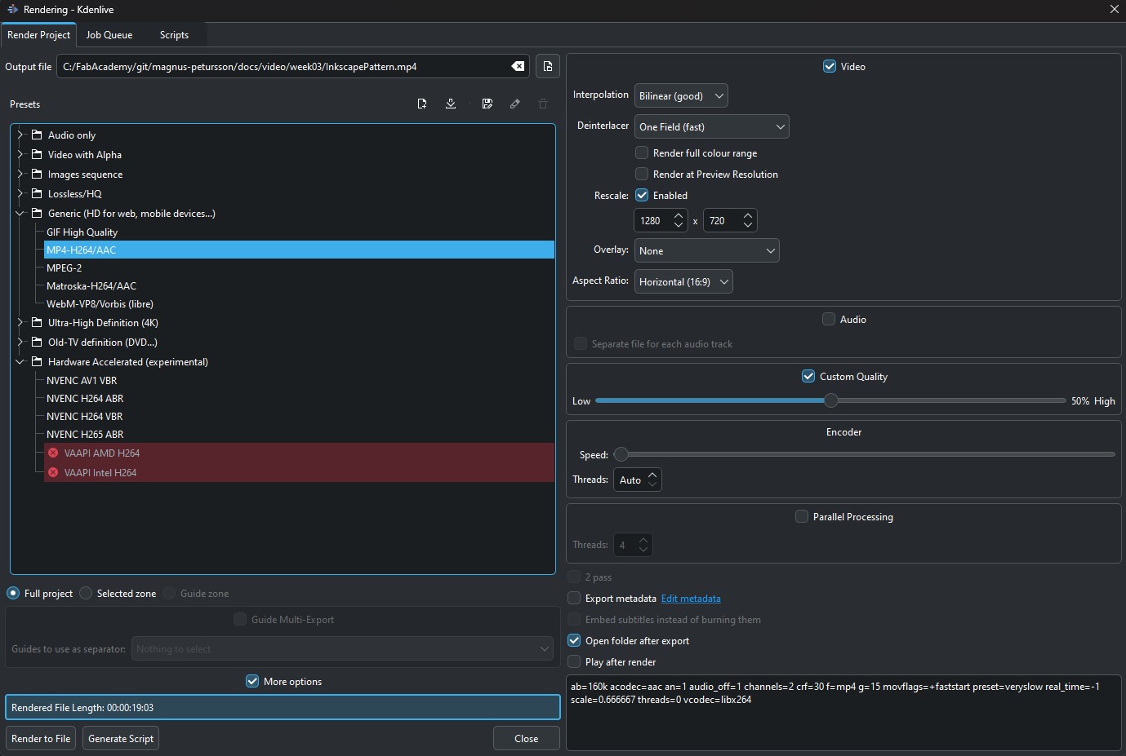Click the encoder Speed slider handle
1126x756 pixels.
621,454
